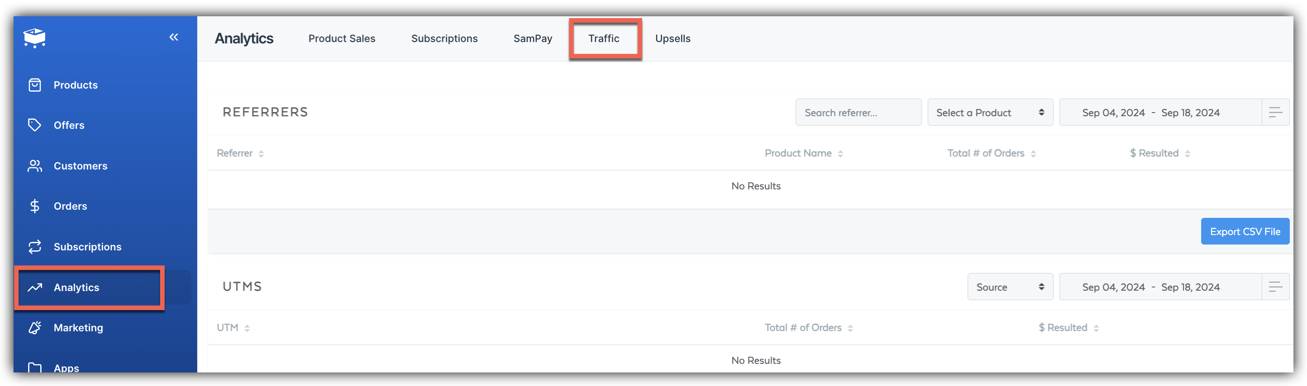The image size is (1307, 386).
Task: Open Marketing in the sidebar
Action: pos(78,328)
